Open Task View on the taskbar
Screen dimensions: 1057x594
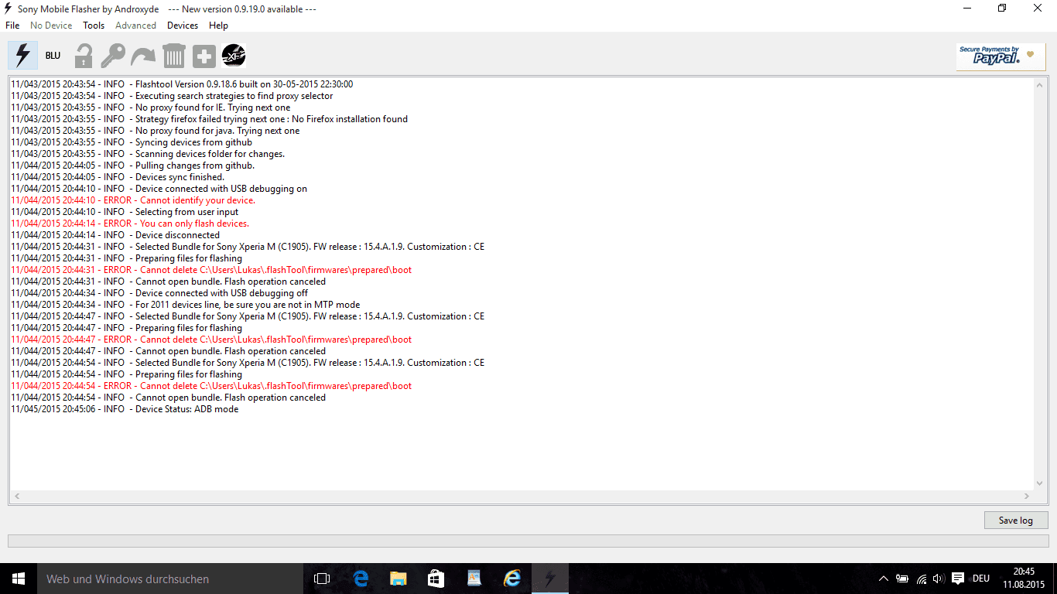click(322, 579)
